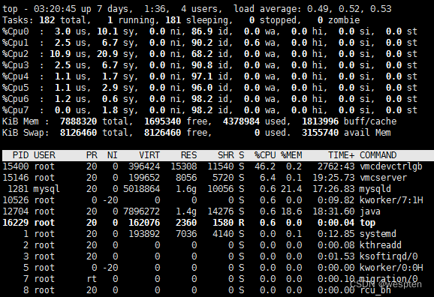This screenshot has height=297, width=434.
Task: Click the systemd process command
Action: pyautogui.click(x=378, y=234)
